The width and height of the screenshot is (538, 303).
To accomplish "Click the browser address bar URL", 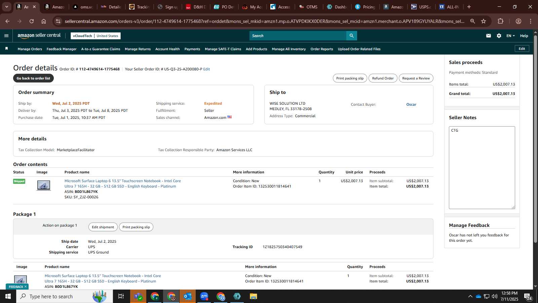I will coord(264,21).
